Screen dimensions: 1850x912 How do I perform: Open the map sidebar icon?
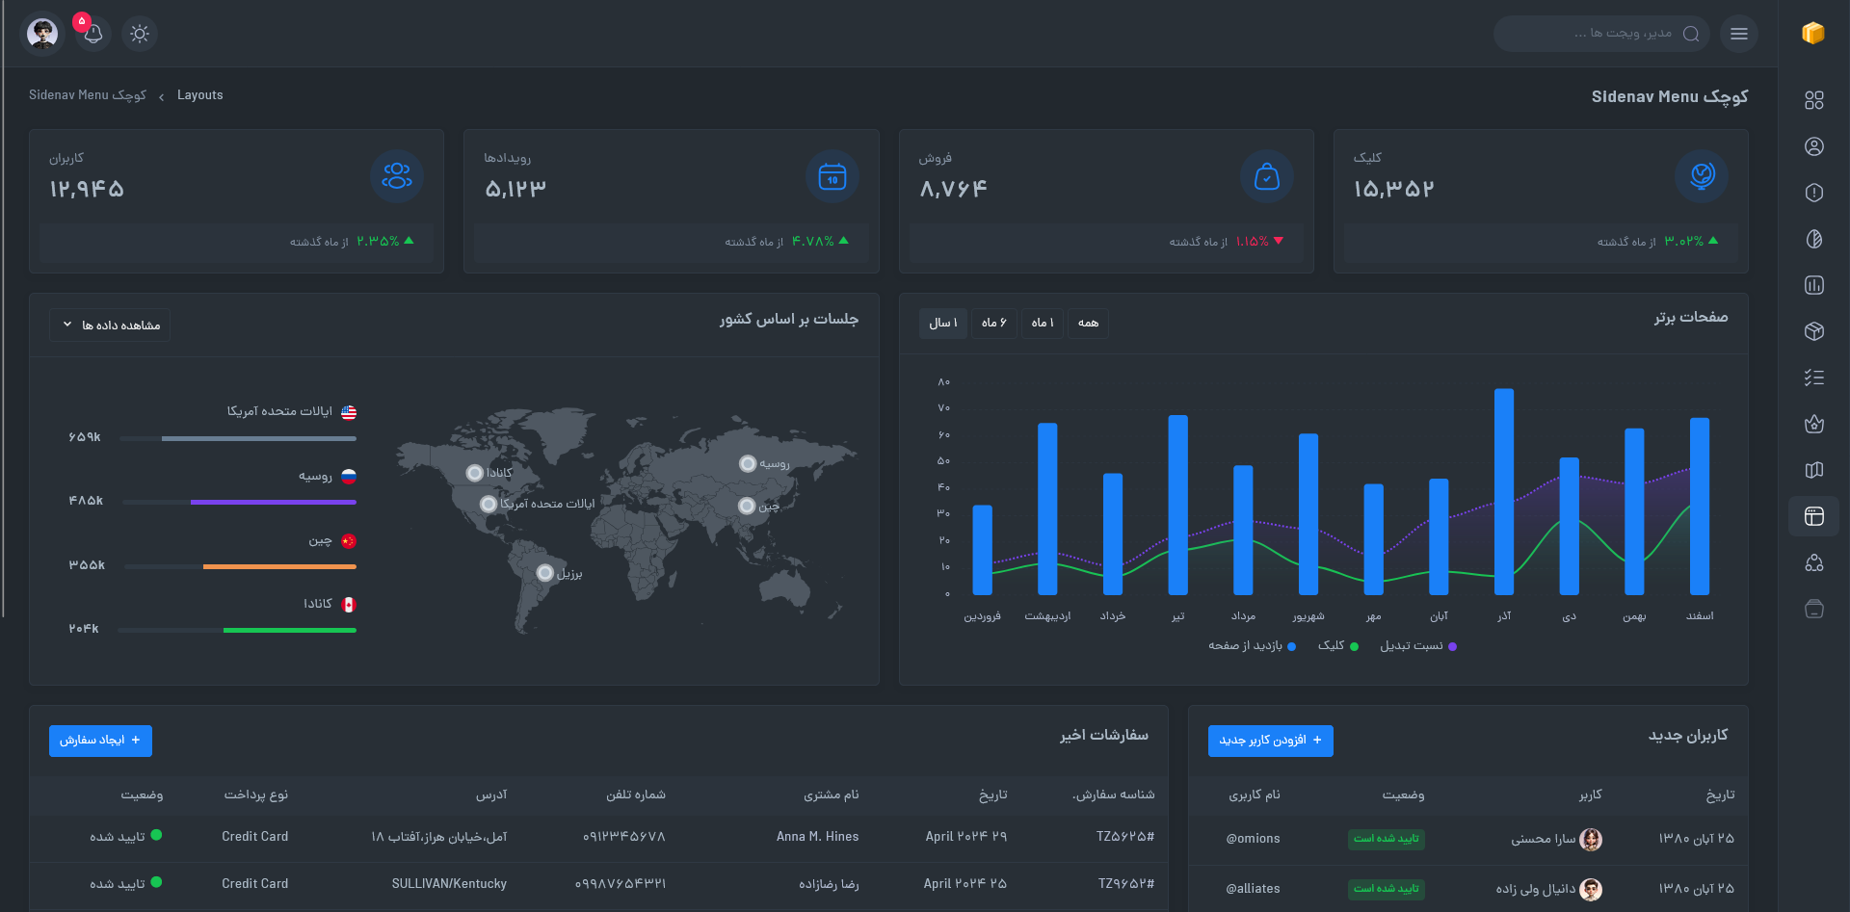(x=1814, y=470)
